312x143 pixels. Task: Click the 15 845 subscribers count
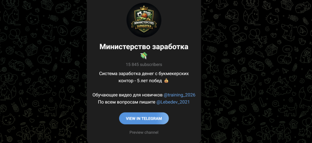click(144, 64)
